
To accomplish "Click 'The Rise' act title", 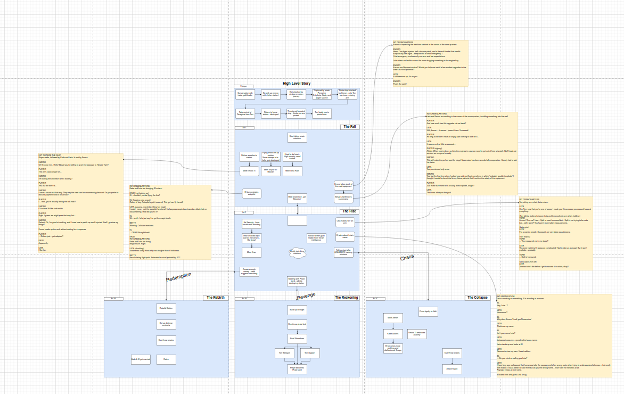I will coord(349,211).
